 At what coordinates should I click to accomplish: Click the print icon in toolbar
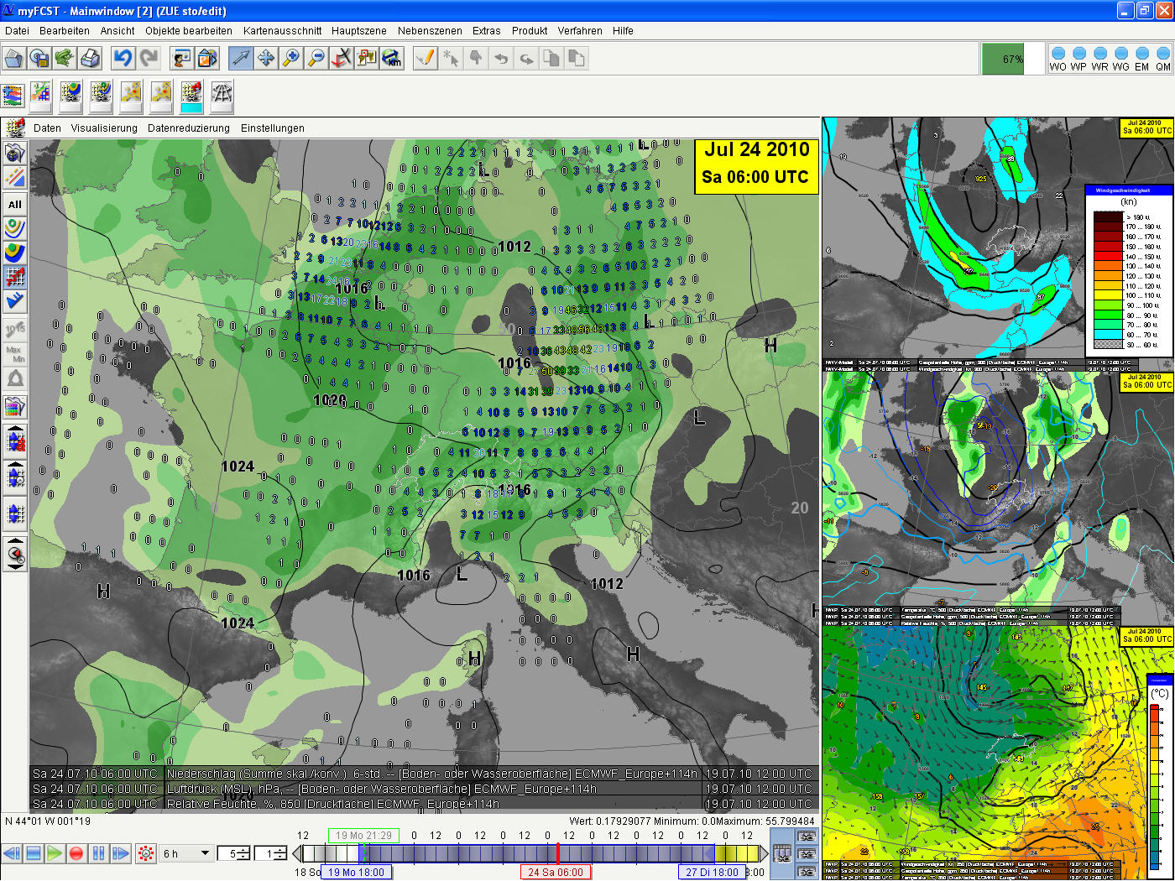click(90, 59)
